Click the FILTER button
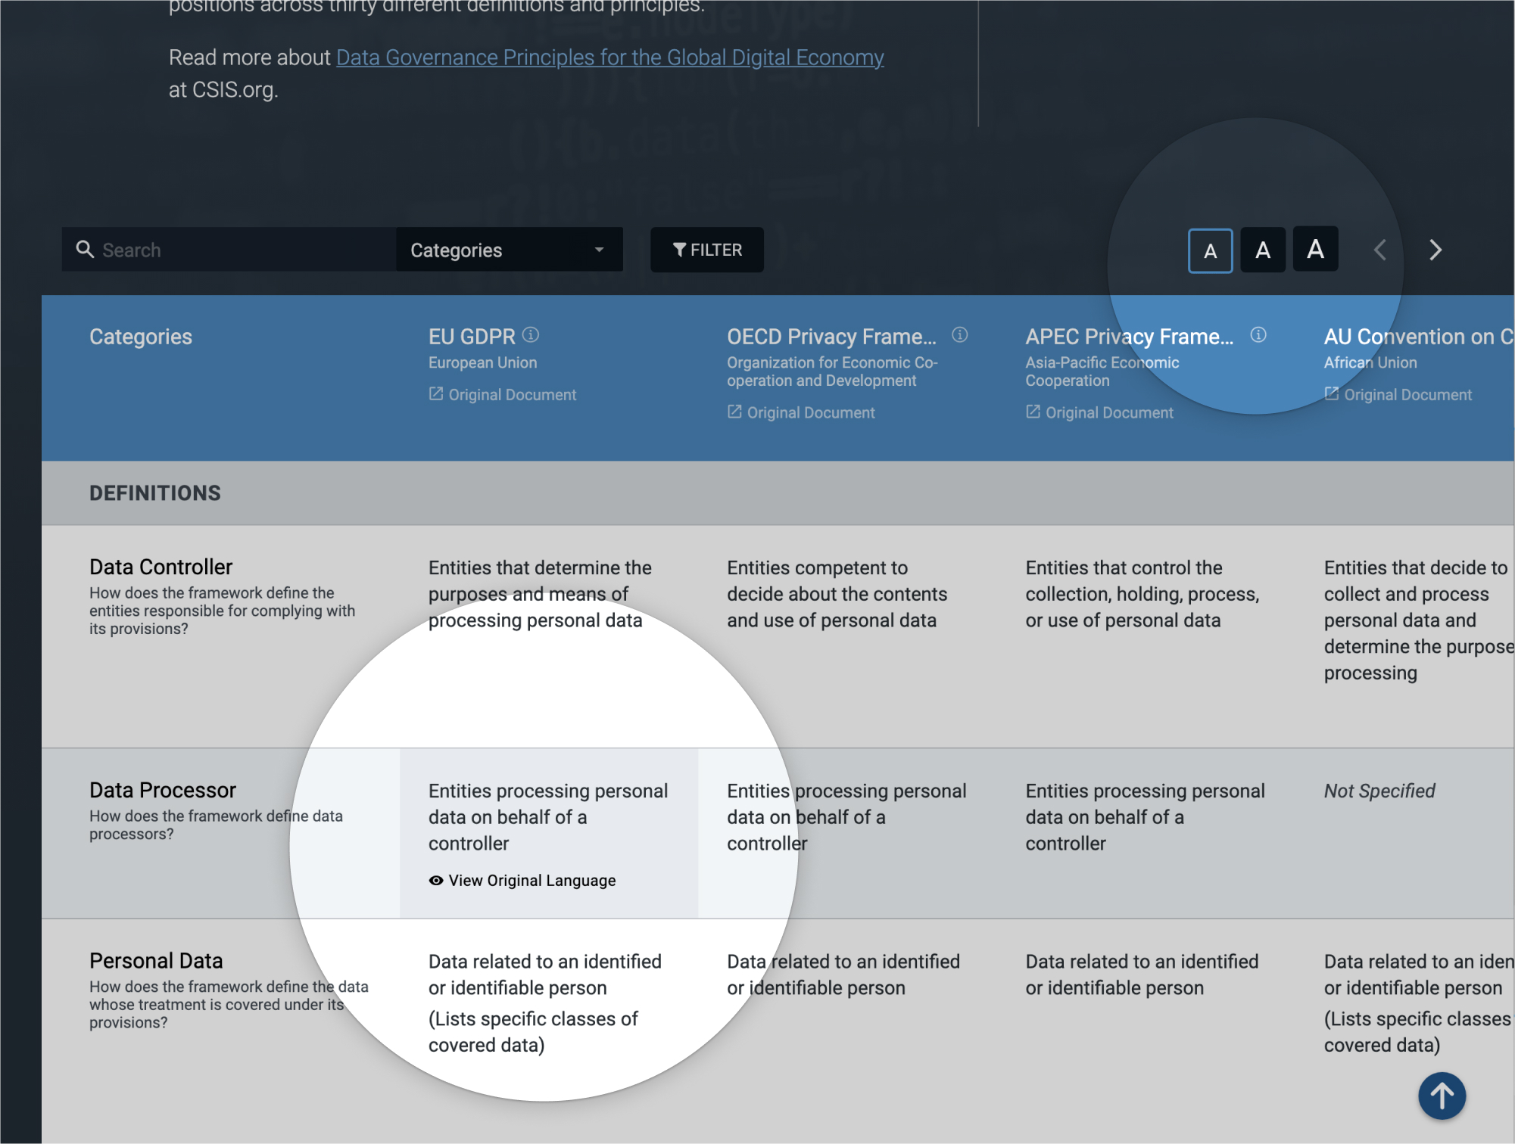The width and height of the screenshot is (1515, 1144). [x=706, y=250]
